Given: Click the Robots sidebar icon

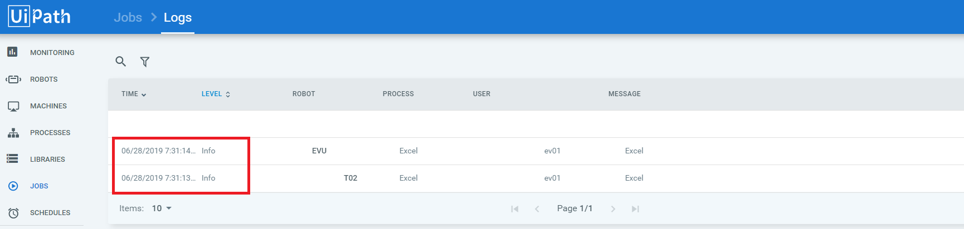Looking at the screenshot, I should (13, 79).
